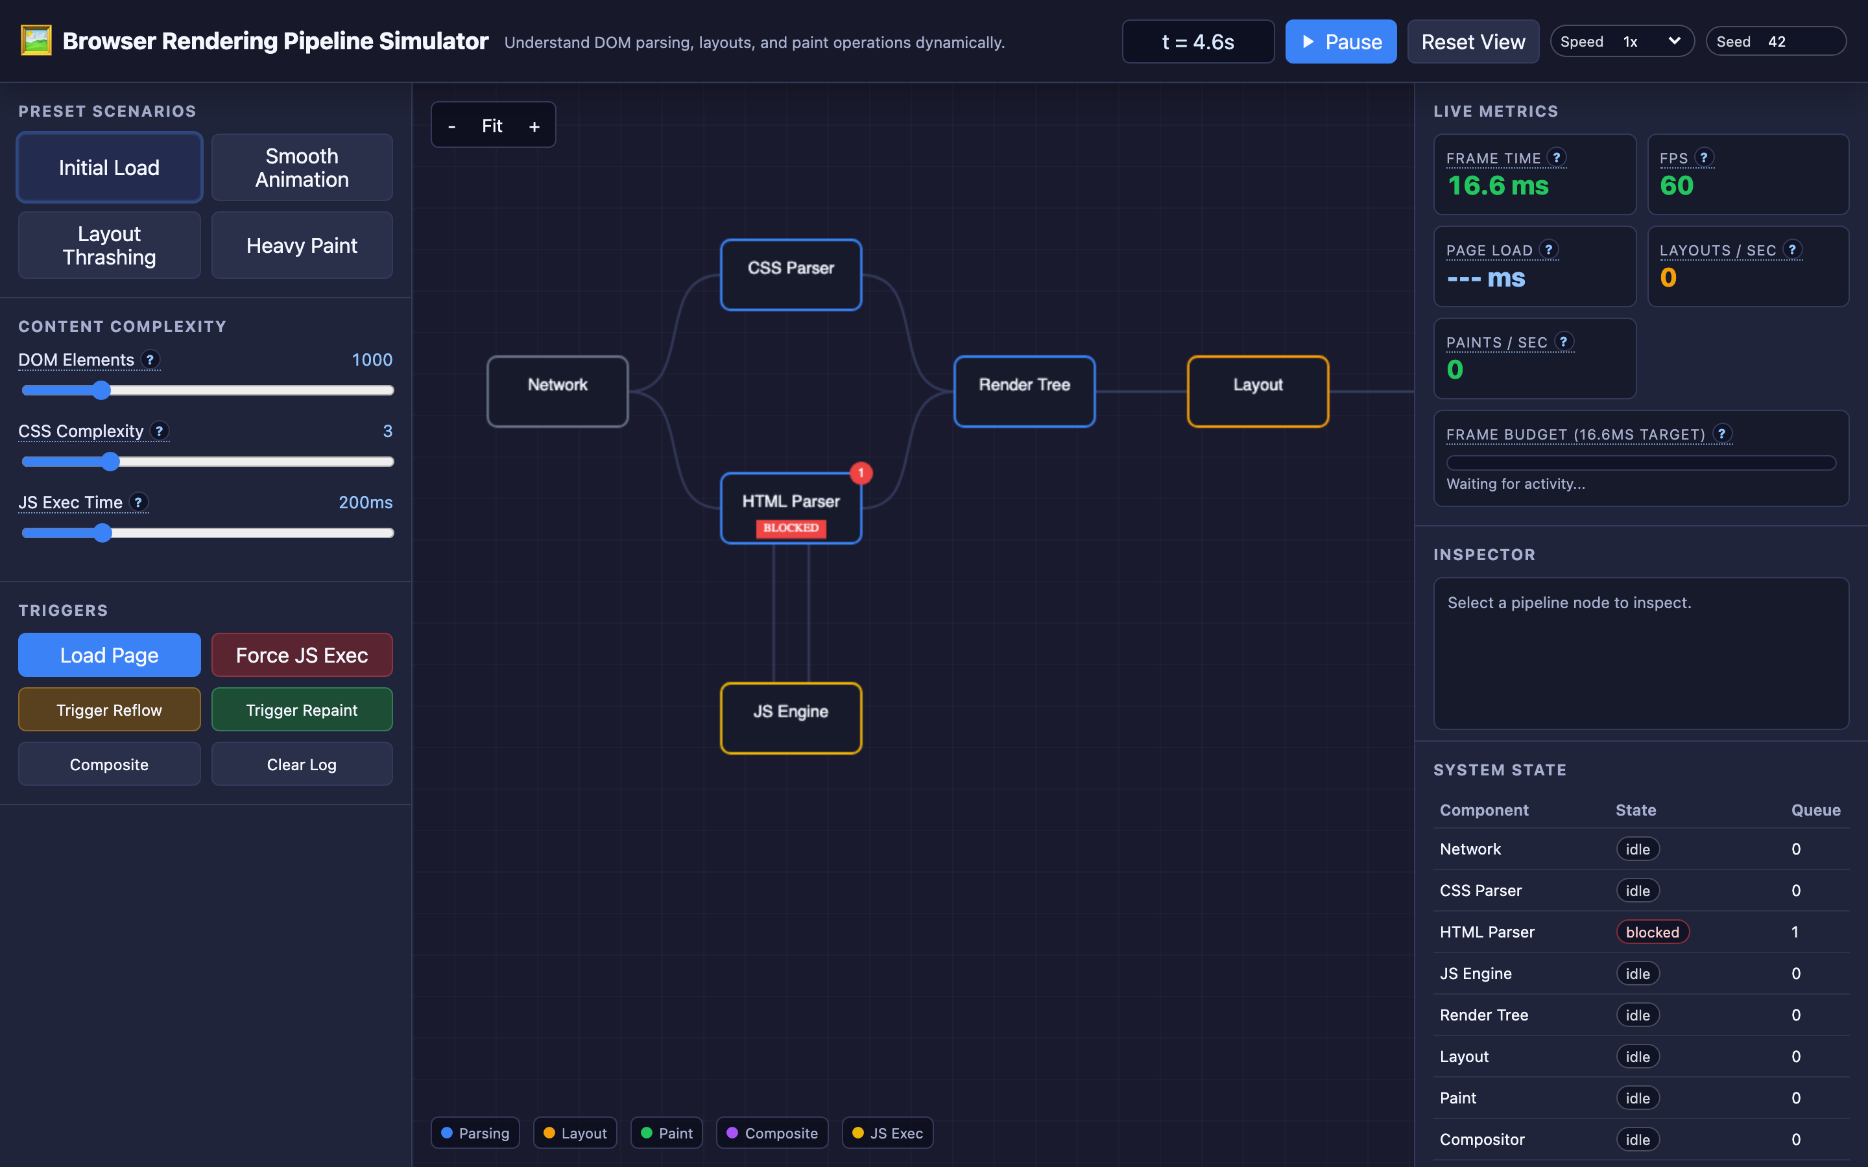The width and height of the screenshot is (1868, 1167).
Task: Click the Paint legend chip
Action: click(x=667, y=1133)
